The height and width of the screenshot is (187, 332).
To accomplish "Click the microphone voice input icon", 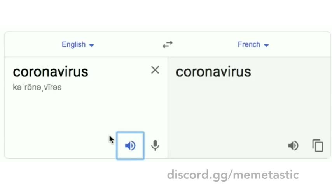I will click(x=155, y=146).
